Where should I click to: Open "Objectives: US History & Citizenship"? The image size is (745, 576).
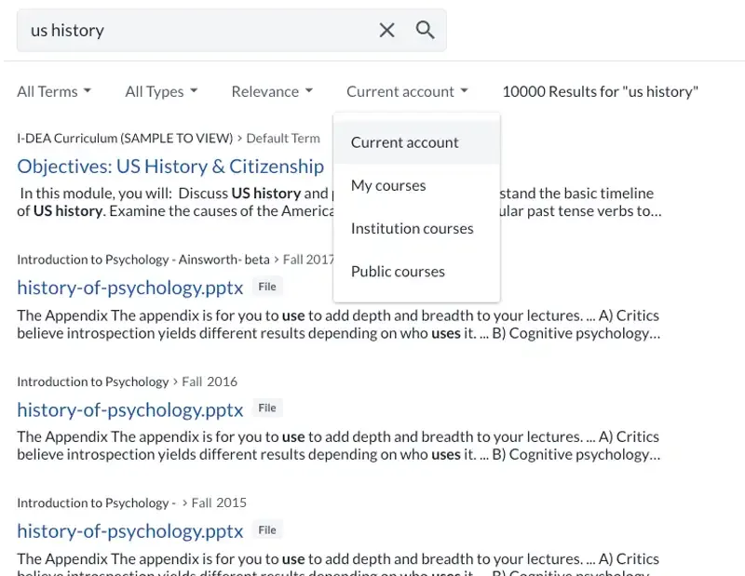pyautogui.click(x=170, y=166)
